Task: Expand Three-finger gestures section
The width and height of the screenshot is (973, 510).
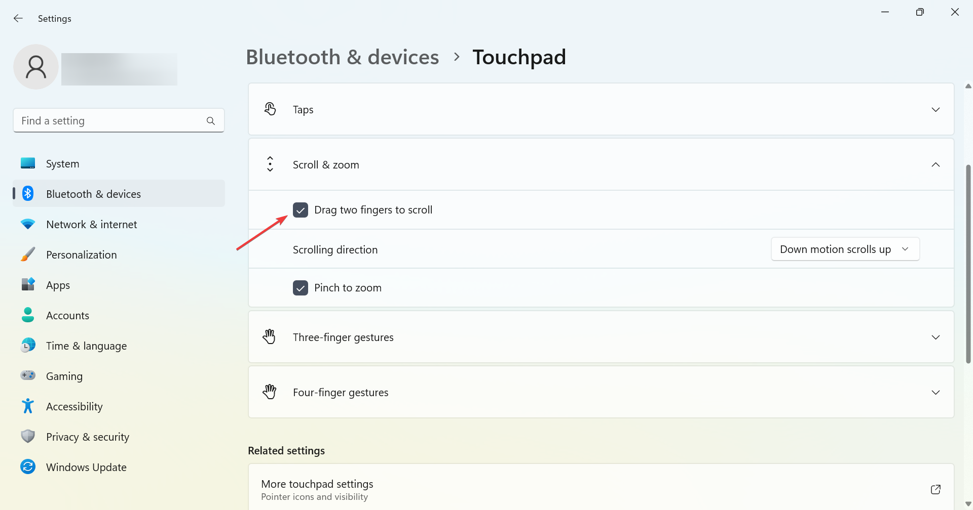Action: point(935,337)
